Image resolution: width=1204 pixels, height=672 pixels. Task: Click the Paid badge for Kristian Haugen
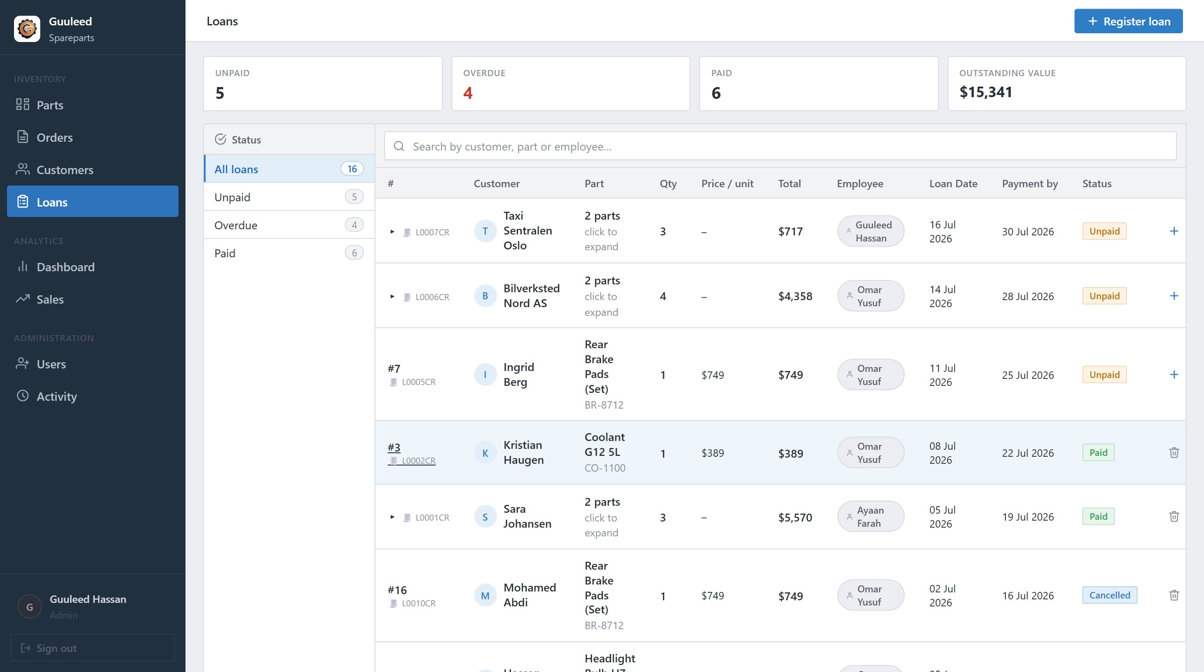point(1099,452)
